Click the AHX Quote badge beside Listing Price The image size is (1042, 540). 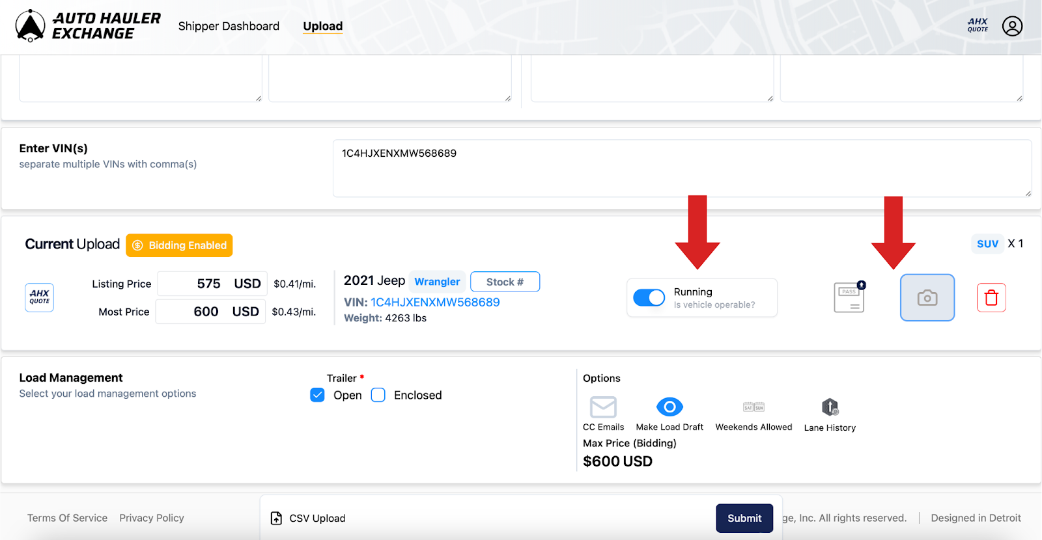point(39,297)
